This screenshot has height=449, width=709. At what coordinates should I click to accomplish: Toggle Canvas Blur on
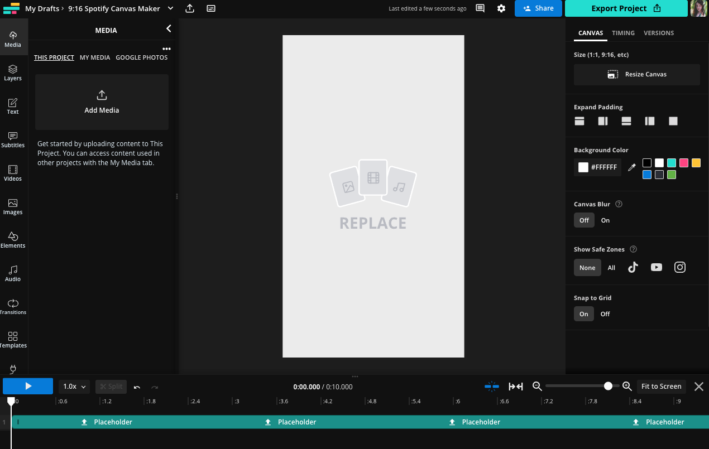coord(605,220)
